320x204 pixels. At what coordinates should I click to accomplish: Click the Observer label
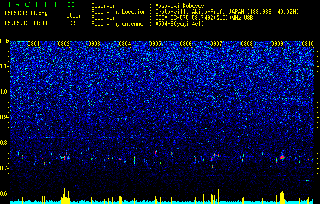click(x=103, y=6)
